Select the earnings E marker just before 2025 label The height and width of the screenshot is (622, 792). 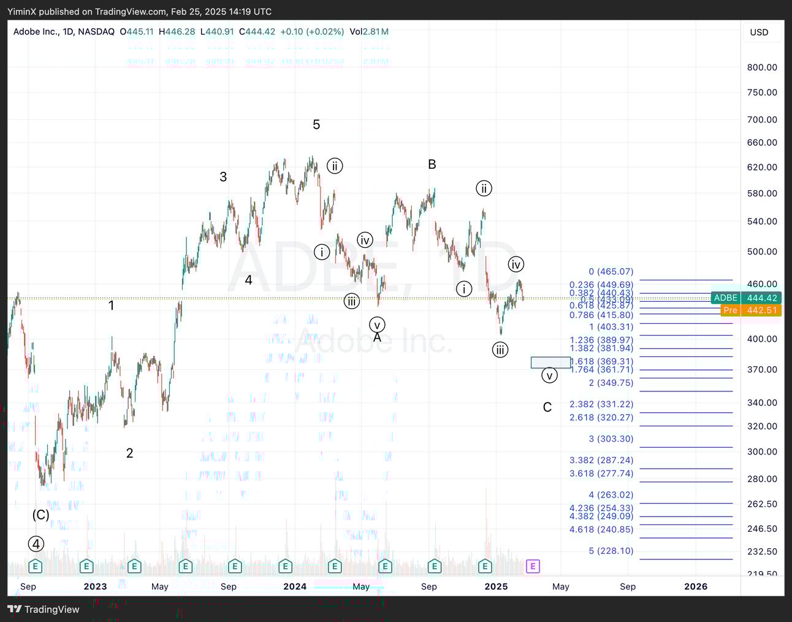pos(485,566)
